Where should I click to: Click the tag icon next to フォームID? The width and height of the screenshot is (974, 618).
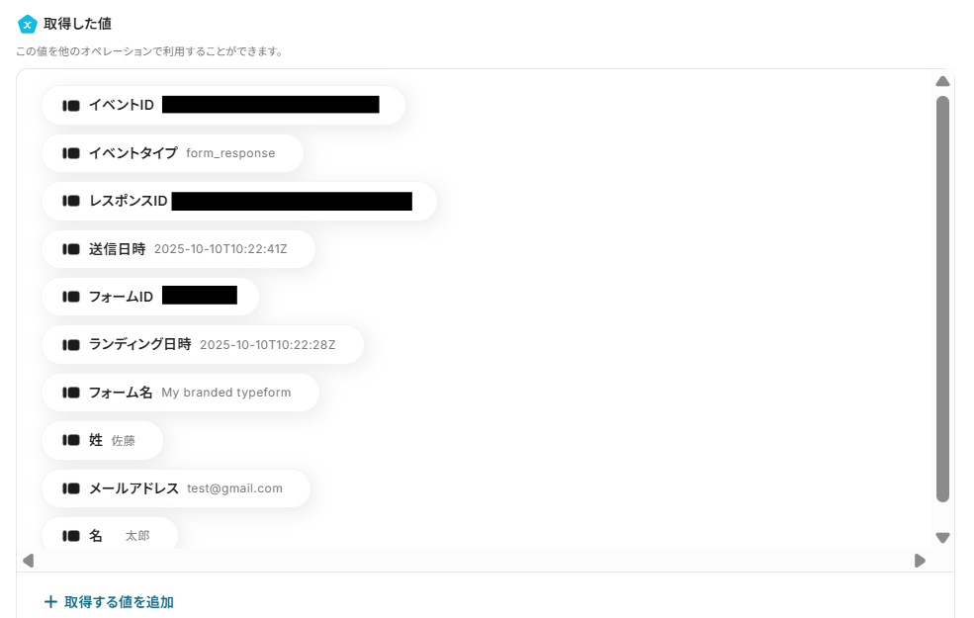click(71, 297)
